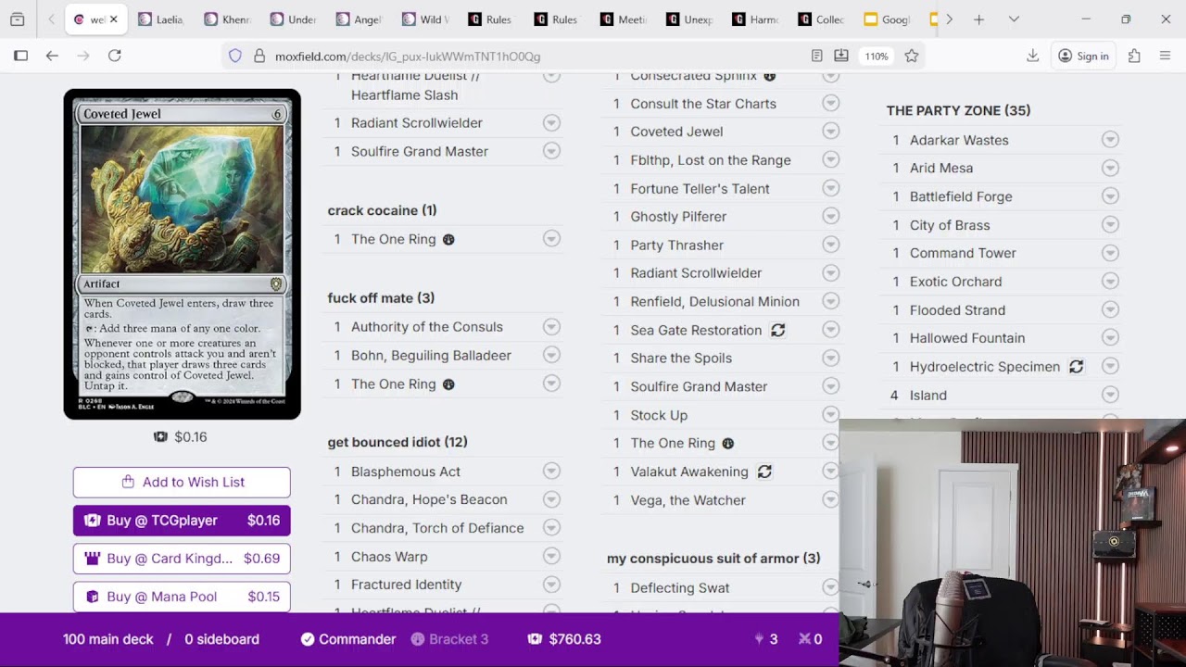
Task: Click the price icon under the card image
Action: coord(161,437)
